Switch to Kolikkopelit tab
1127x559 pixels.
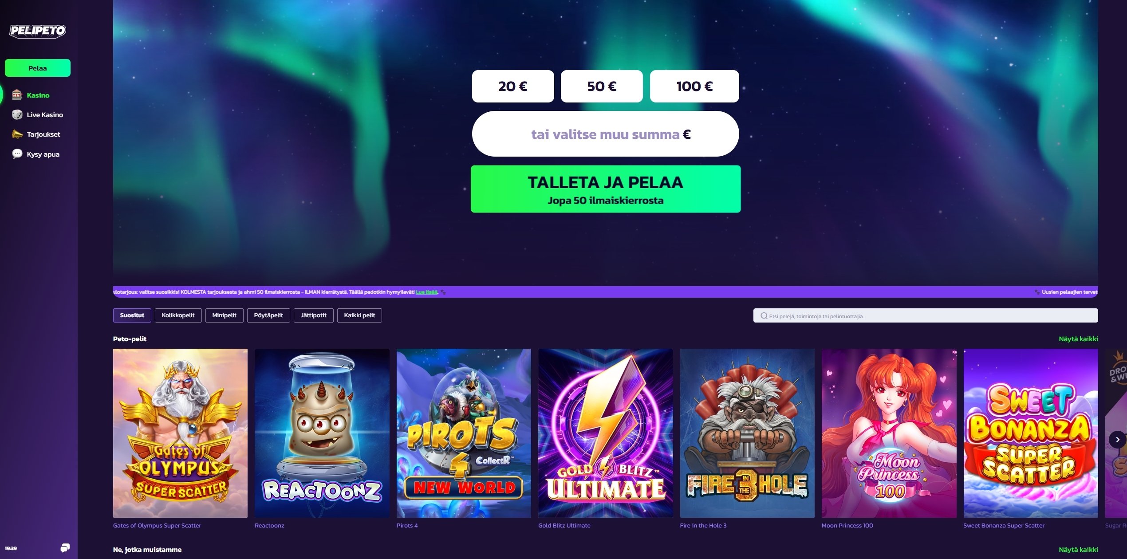(x=178, y=315)
